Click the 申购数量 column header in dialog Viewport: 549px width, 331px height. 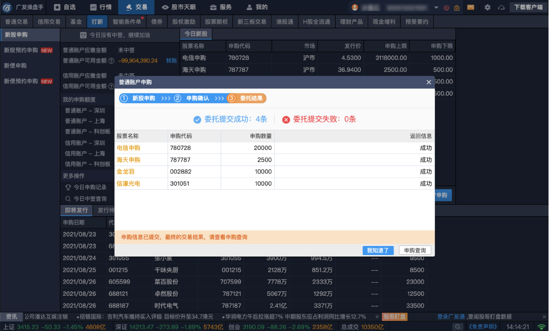[x=248, y=136]
